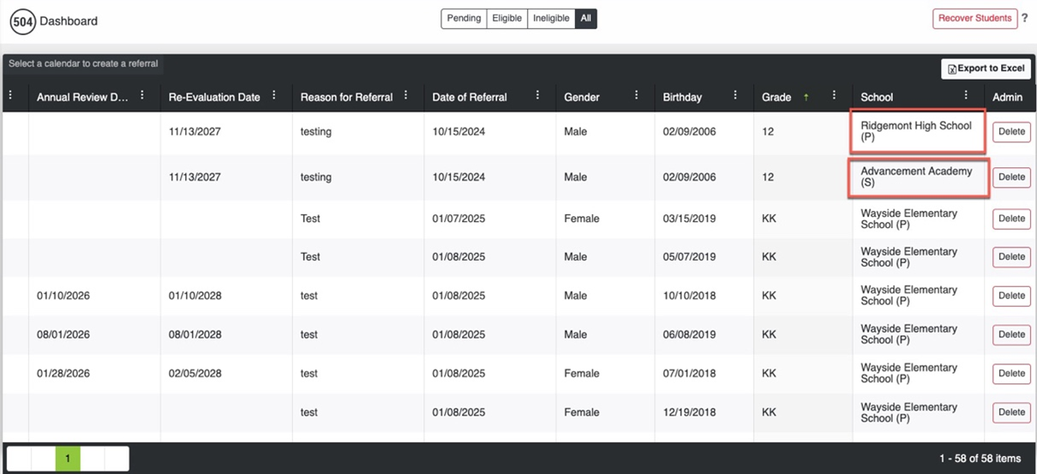The width and height of the screenshot is (1037, 474).
Task: Open Re-Evaluation Date column menu icon
Action: [x=274, y=96]
